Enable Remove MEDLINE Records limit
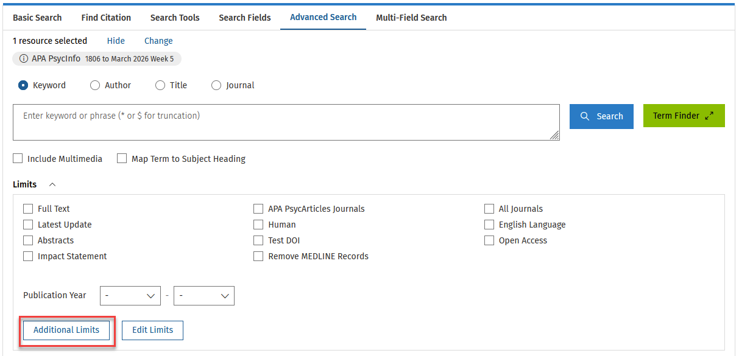739x356 pixels. click(259, 256)
